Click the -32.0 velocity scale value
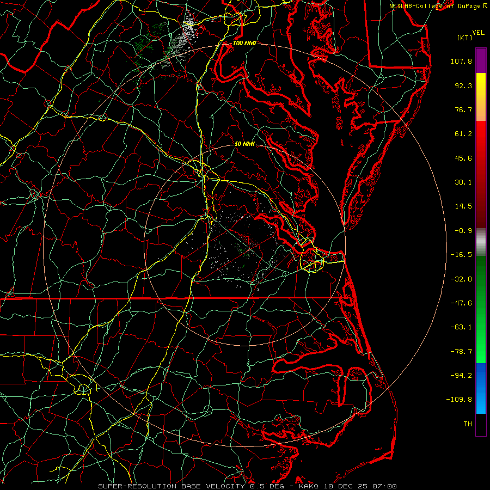 coord(461,279)
